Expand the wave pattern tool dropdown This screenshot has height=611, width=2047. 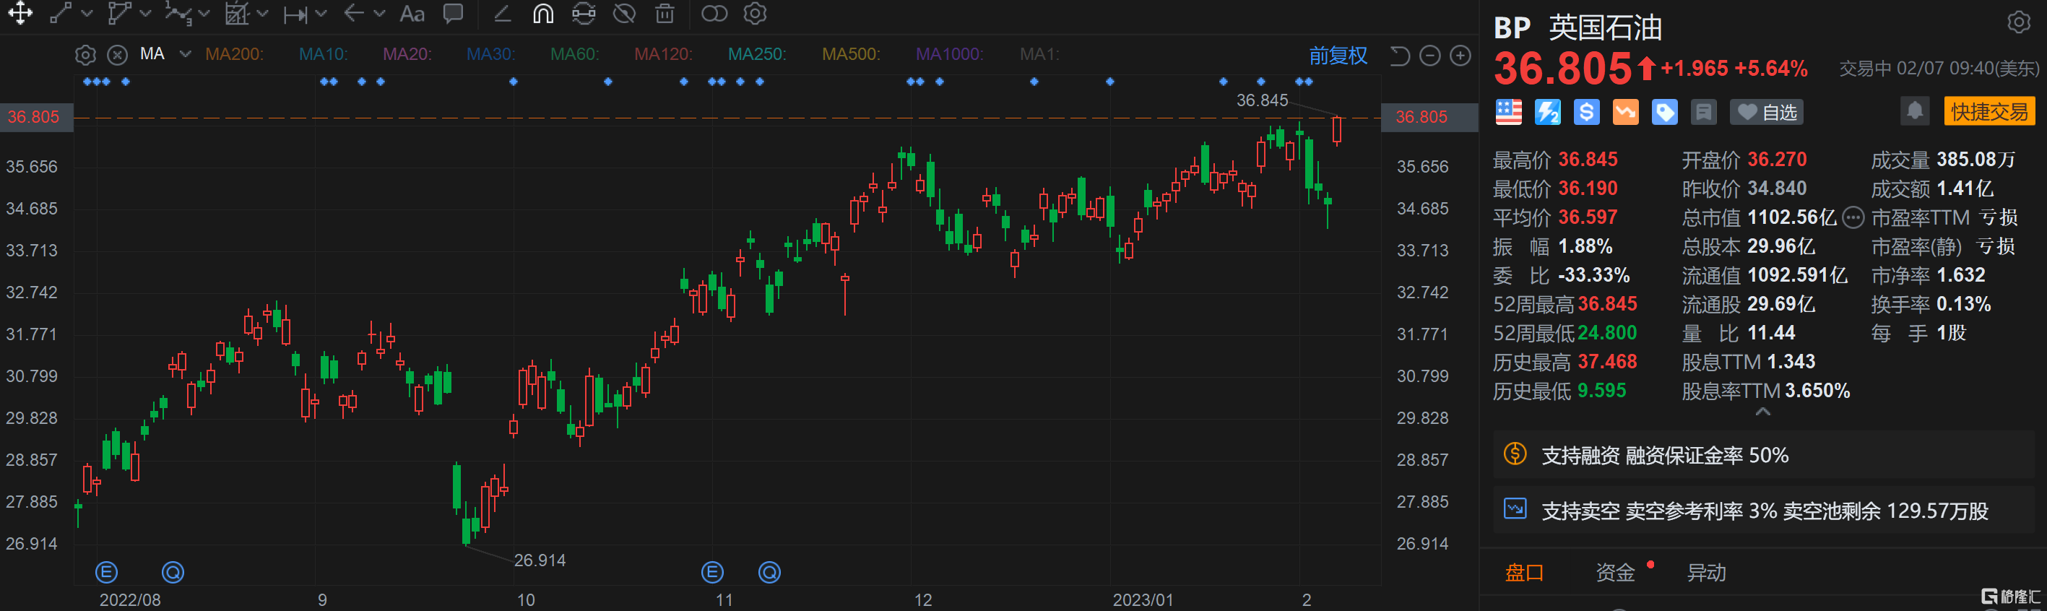coord(204,14)
